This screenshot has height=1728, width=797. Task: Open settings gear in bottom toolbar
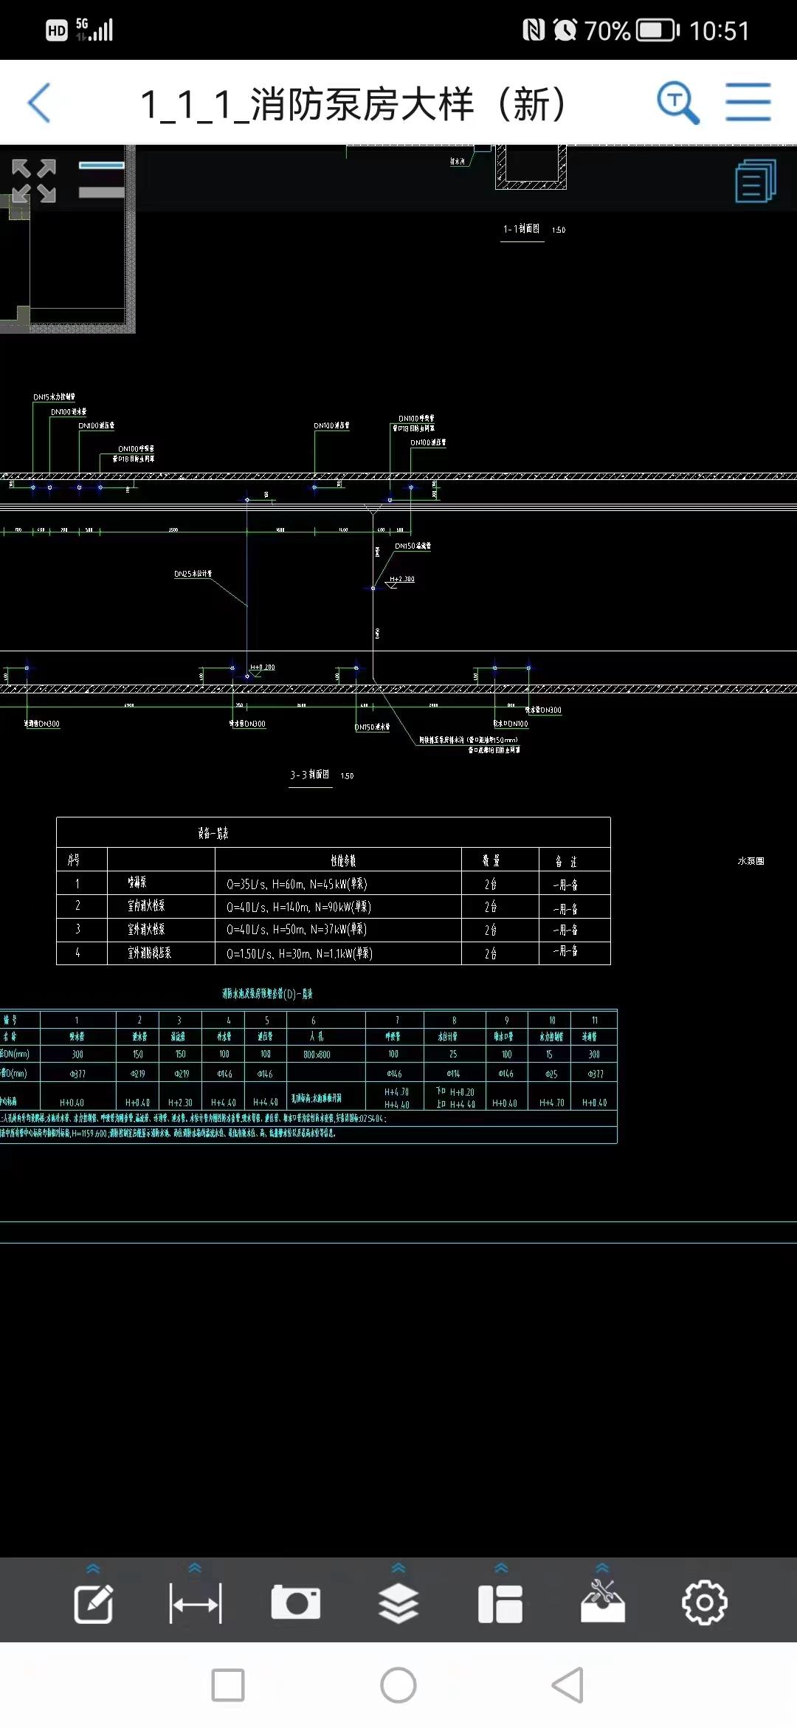[x=704, y=1603]
